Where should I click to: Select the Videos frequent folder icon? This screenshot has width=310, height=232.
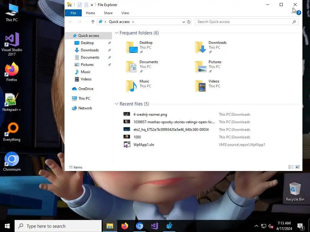point(201,86)
